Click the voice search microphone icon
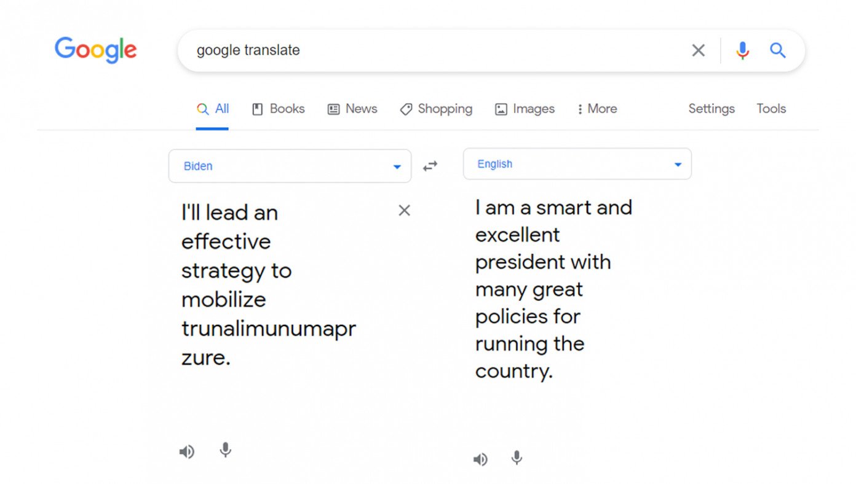856x484 pixels. click(743, 50)
